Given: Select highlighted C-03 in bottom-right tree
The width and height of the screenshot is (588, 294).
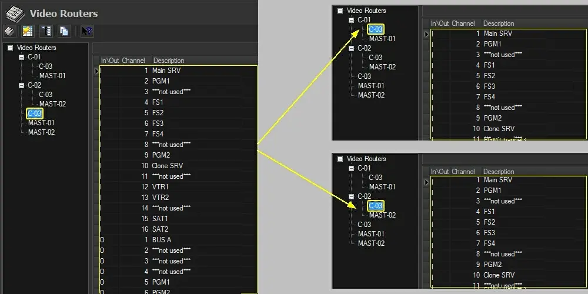Looking at the screenshot, I should (376, 206).
